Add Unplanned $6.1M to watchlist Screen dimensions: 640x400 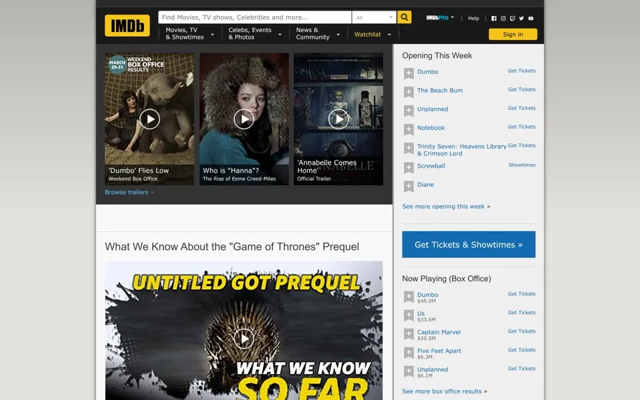click(409, 371)
